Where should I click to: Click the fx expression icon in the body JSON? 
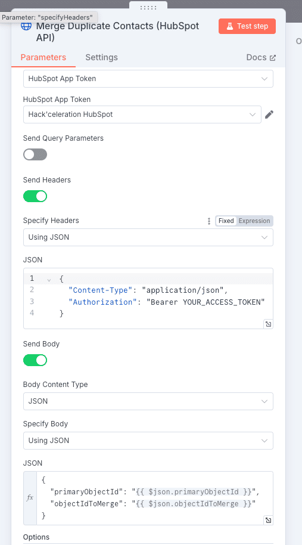tap(30, 498)
